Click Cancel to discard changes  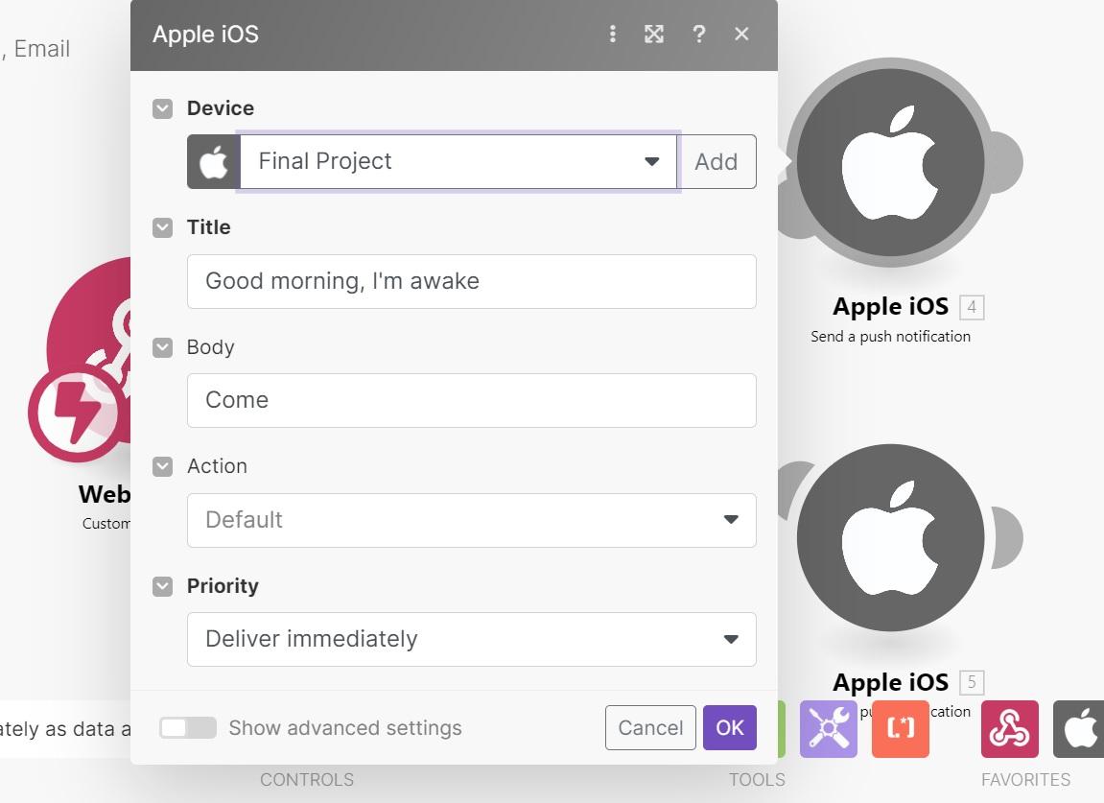coord(650,728)
